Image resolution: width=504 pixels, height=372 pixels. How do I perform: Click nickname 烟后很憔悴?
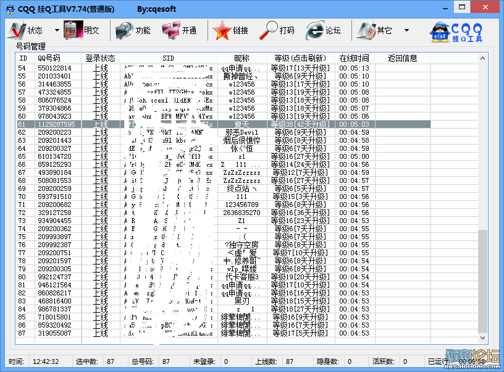click(x=241, y=140)
